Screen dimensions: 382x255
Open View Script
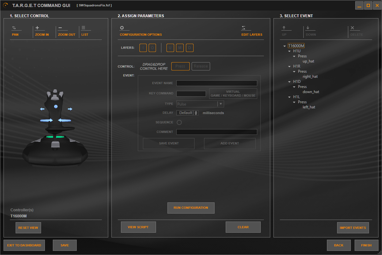[138, 227]
